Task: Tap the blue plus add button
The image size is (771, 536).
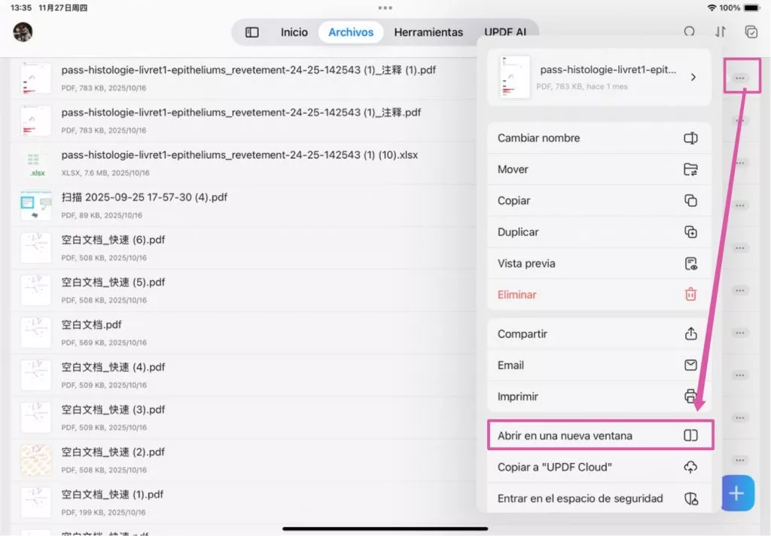Action: coord(738,493)
